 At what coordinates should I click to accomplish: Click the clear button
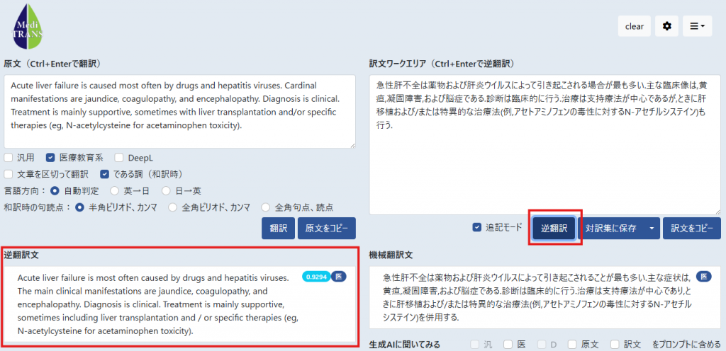[x=635, y=26]
